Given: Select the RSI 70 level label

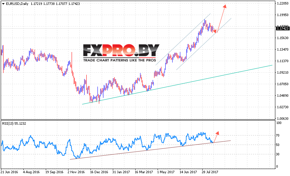Looking at the screenshot, I should [x=278, y=135].
